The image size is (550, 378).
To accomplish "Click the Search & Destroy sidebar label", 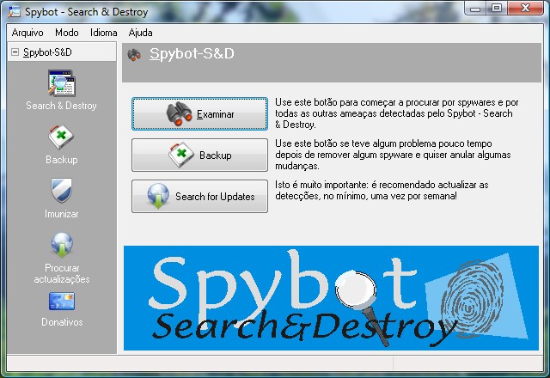I will click(61, 106).
